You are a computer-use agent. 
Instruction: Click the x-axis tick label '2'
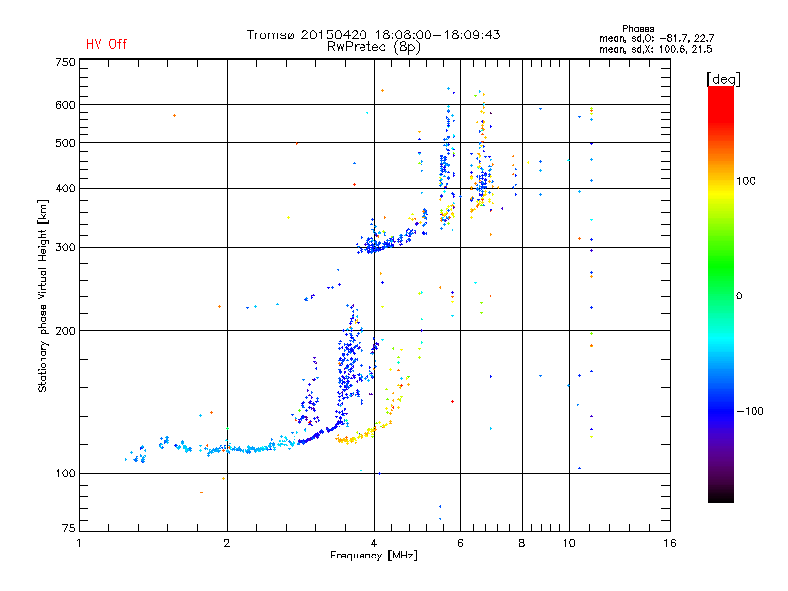(x=227, y=543)
